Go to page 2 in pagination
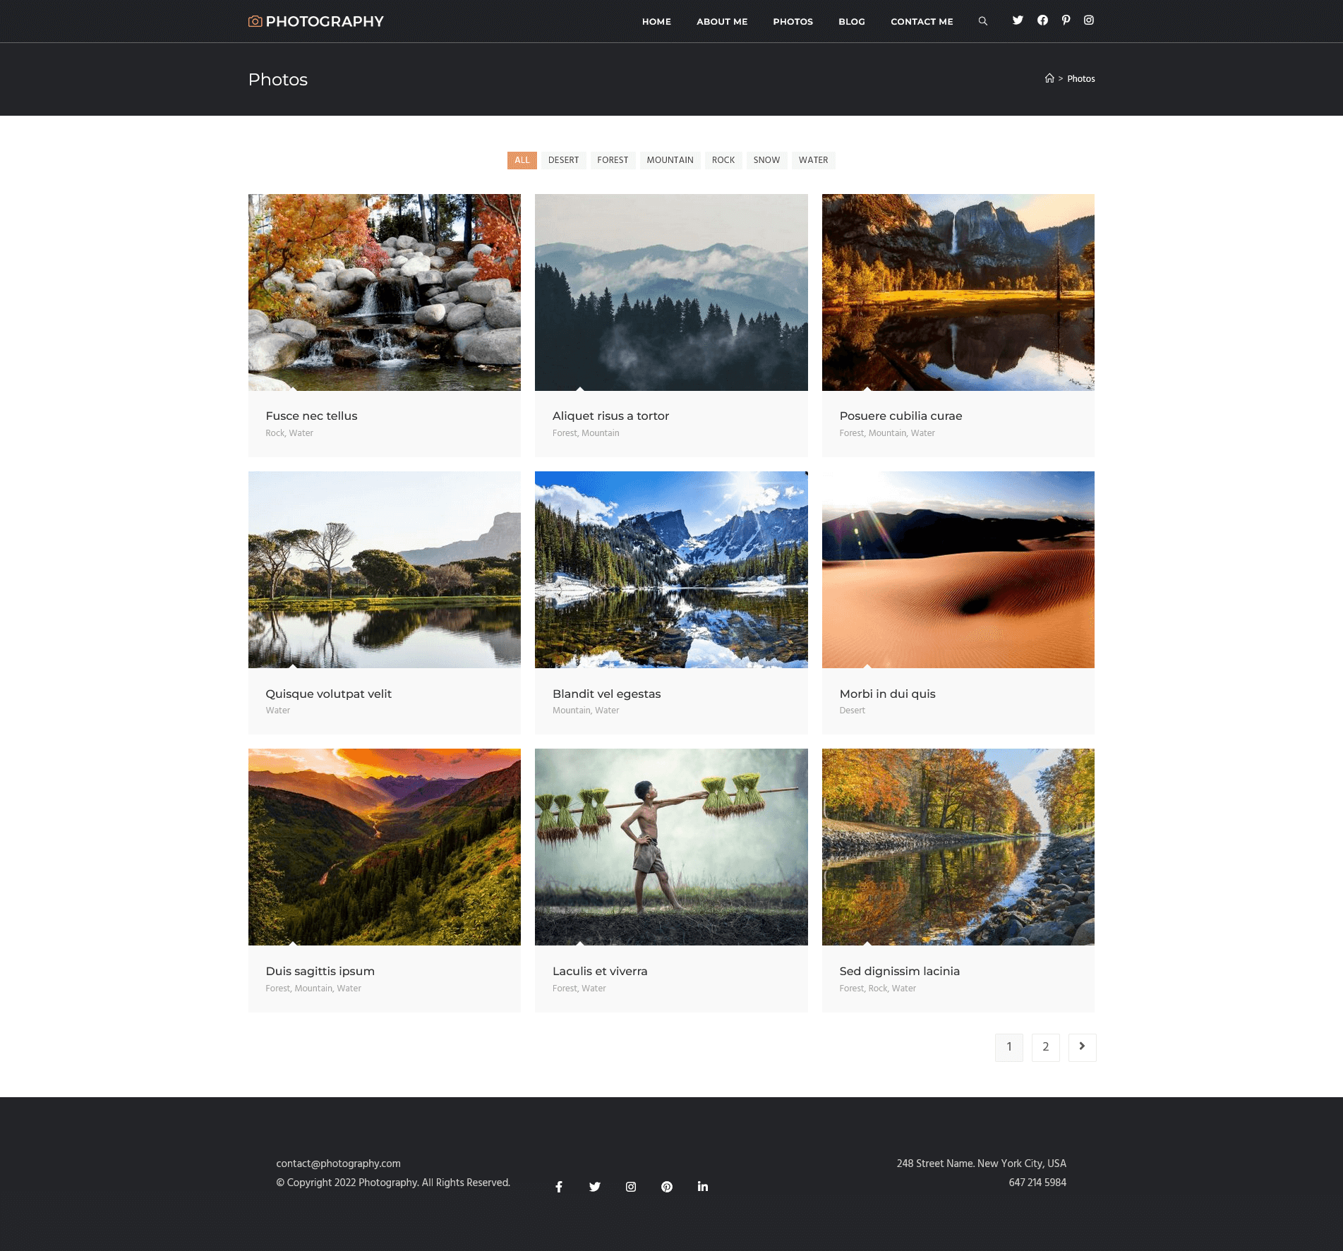 pyautogui.click(x=1046, y=1047)
